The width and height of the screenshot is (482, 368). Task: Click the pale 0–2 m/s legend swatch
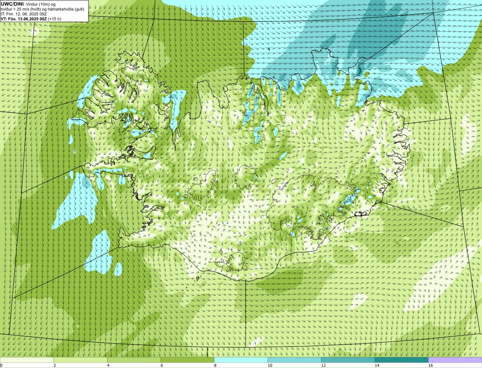(27, 360)
